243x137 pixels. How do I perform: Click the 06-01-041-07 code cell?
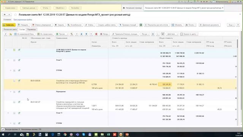coord(35,102)
